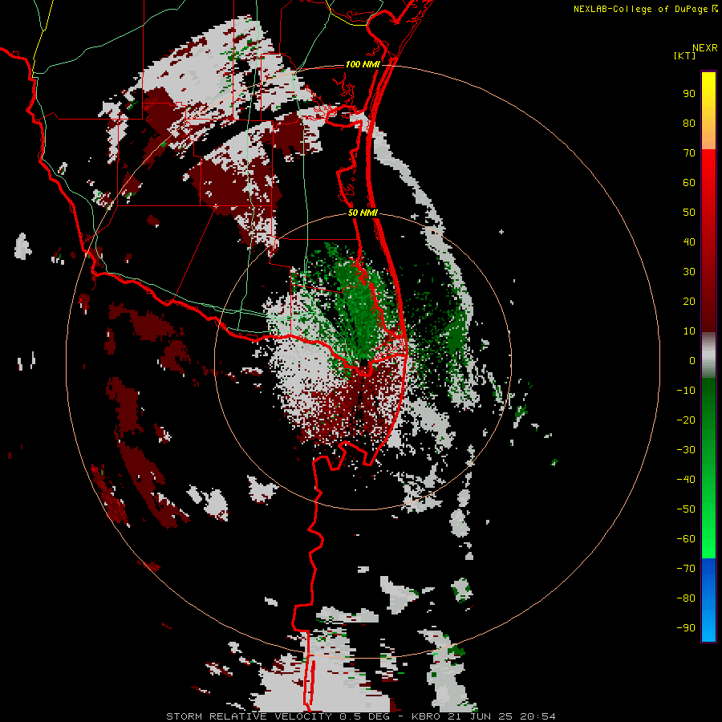The height and width of the screenshot is (722, 722).
Task: Click the 70 value on the velocity scale
Action: point(689,153)
